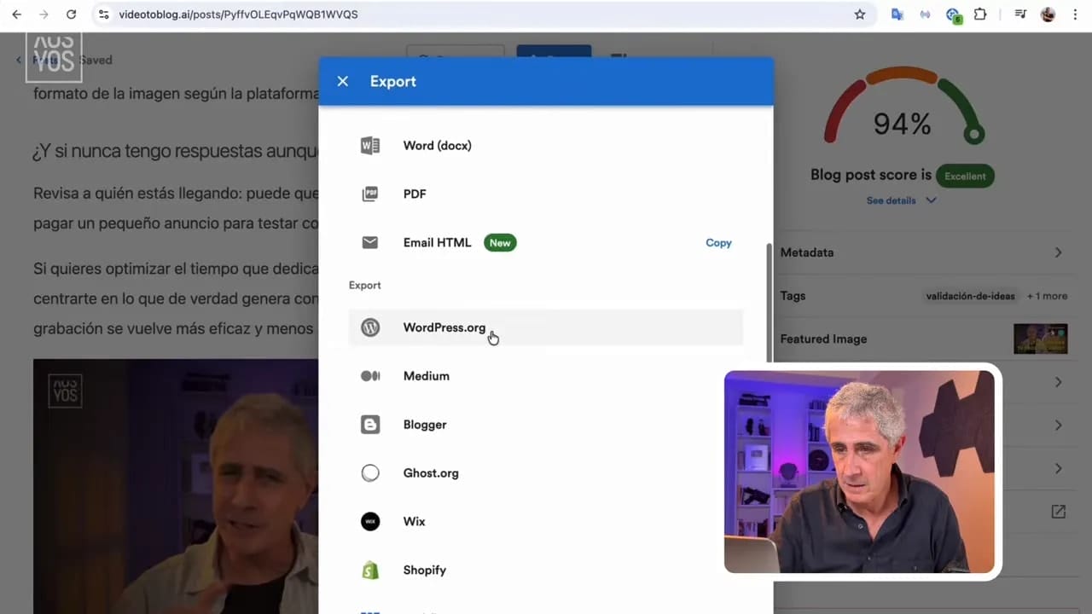Show the "+ 1 more" tags
The image size is (1092, 614).
1047,296
